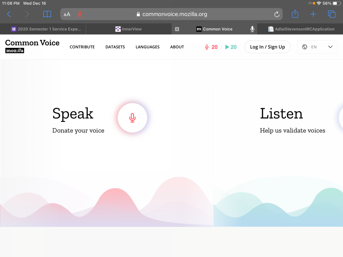Viewport: 343px width, 257px height.
Task: Click 'Help us validate voices' text
Action: pyautogui.click(x=293, y=130)
